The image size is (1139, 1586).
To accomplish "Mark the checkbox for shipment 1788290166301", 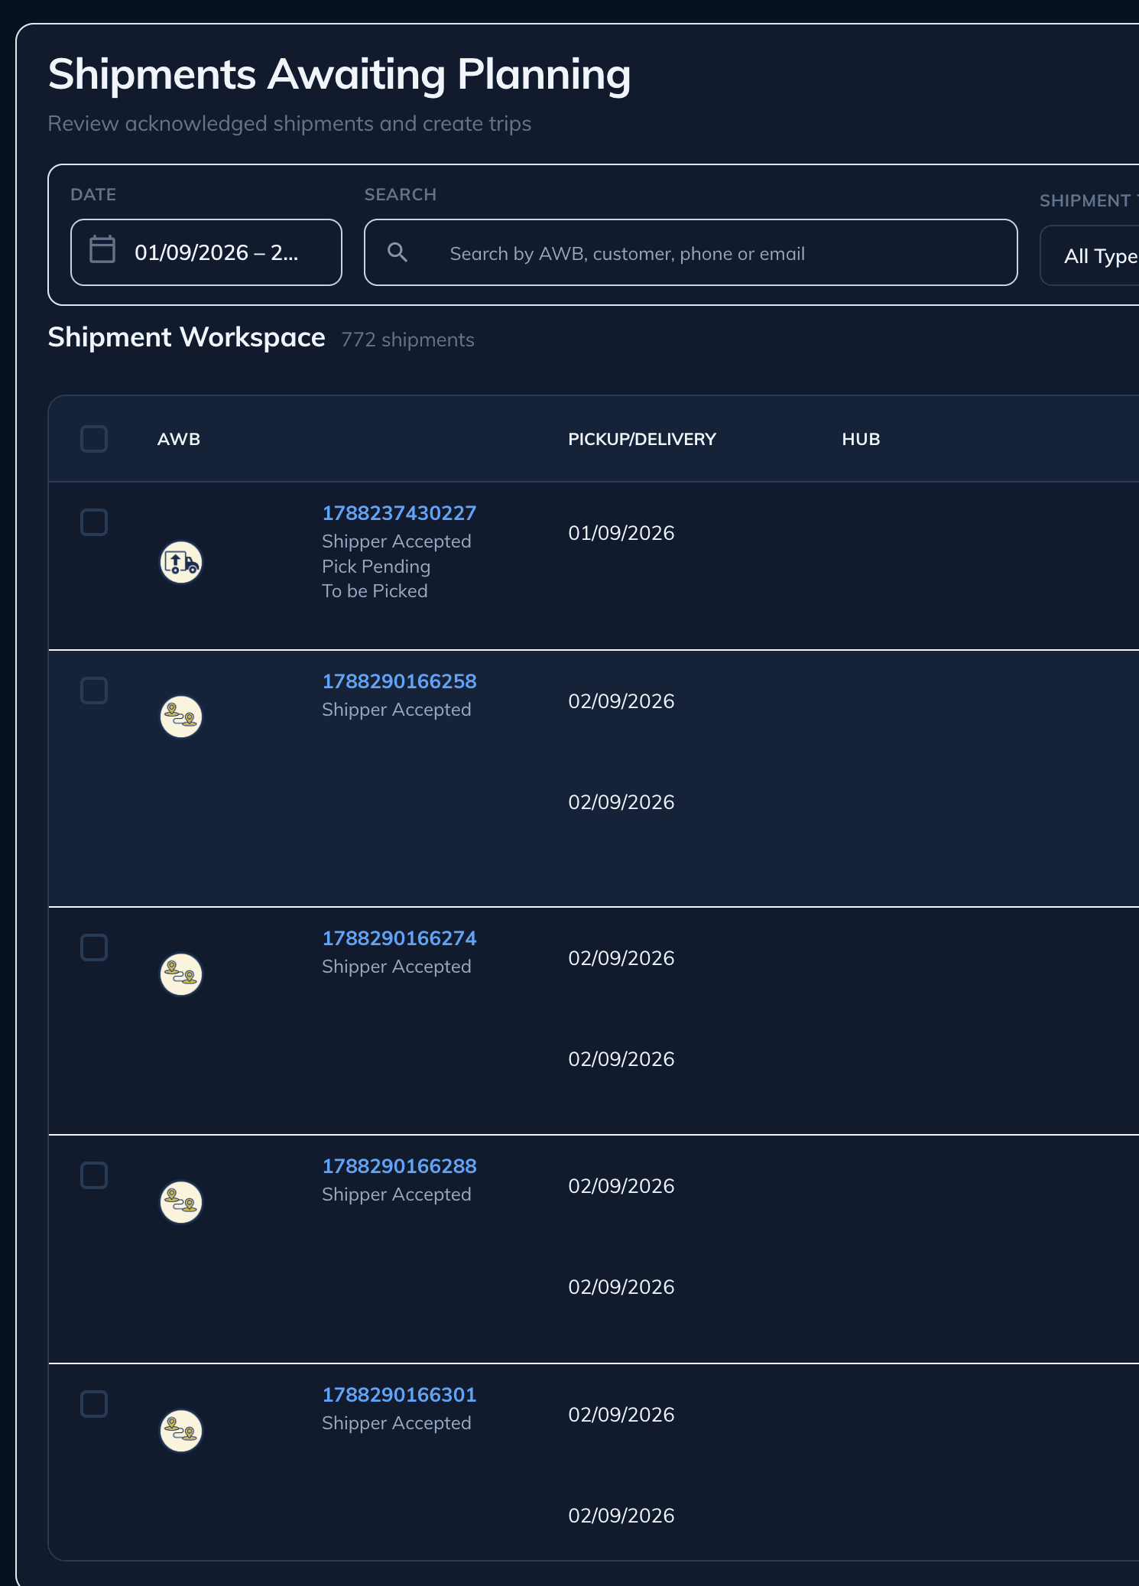I will click(94, 1404).
